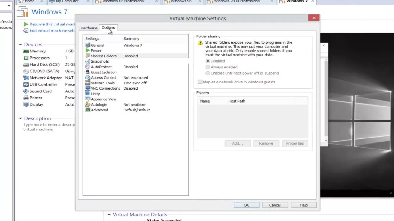Viewport: 394px width, 221px height.
Task: Click the USB Controller device icon
Action: 26,84
